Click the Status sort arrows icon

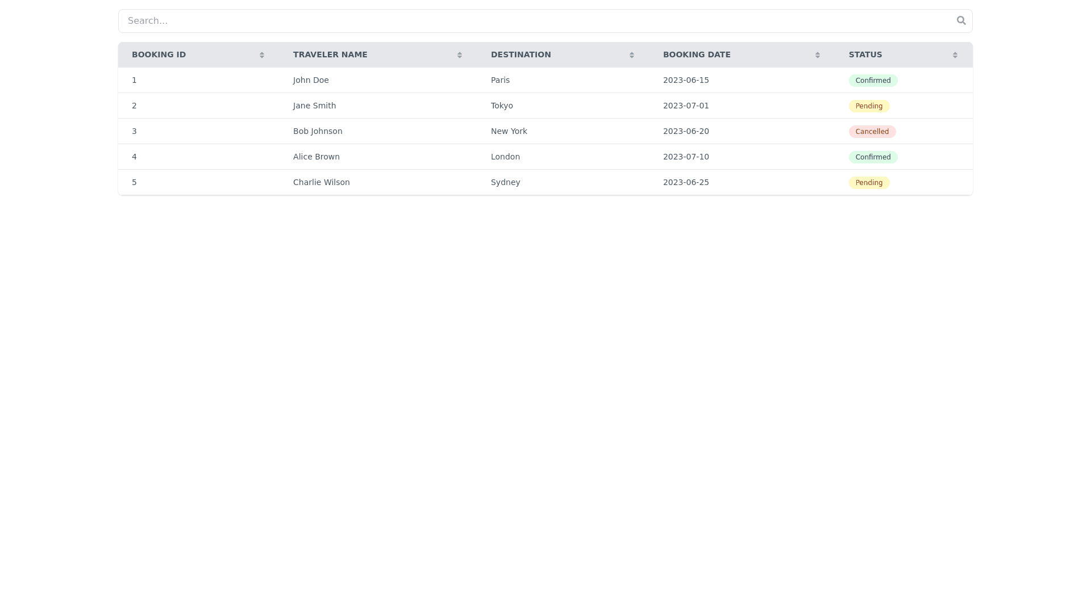pyautogui.click(x=955, y=55)
